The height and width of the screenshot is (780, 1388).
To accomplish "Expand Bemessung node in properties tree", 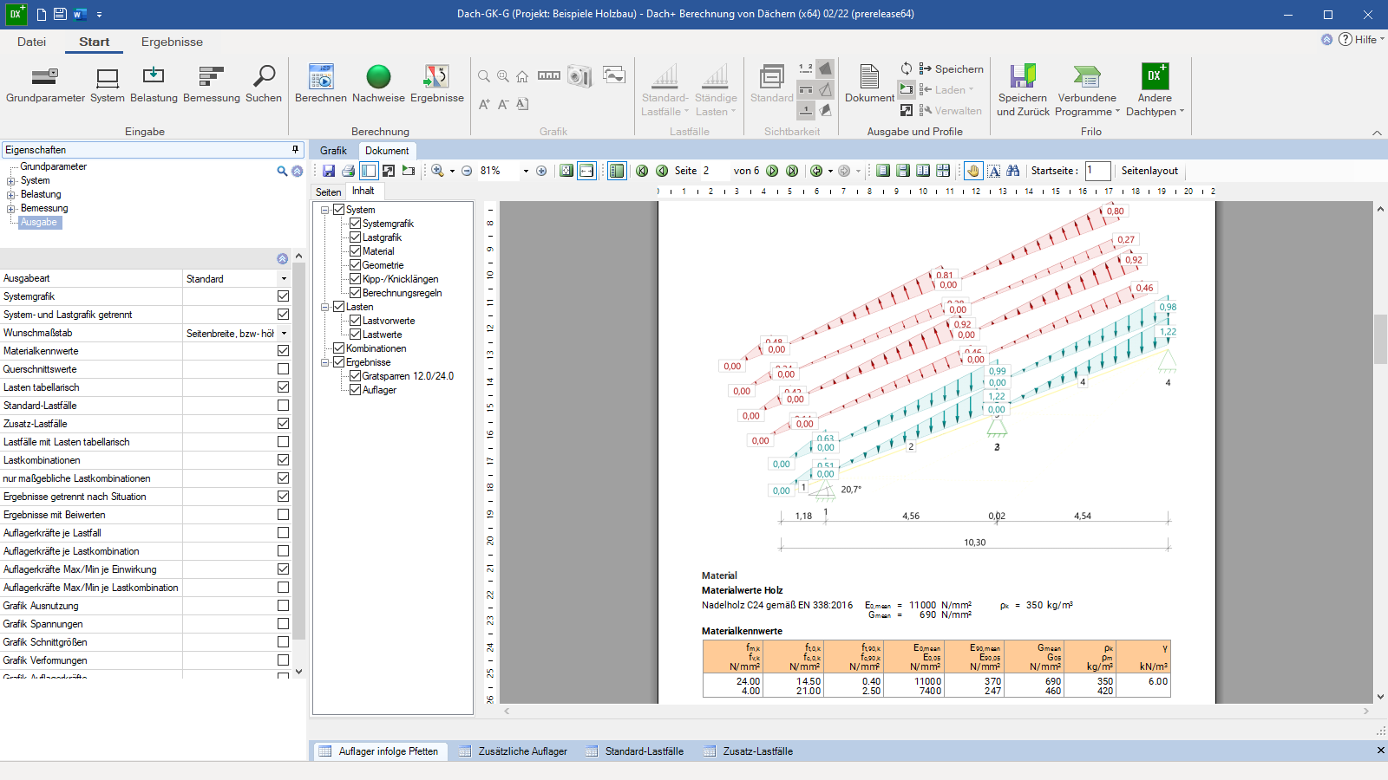I will (x=11, y=209).
